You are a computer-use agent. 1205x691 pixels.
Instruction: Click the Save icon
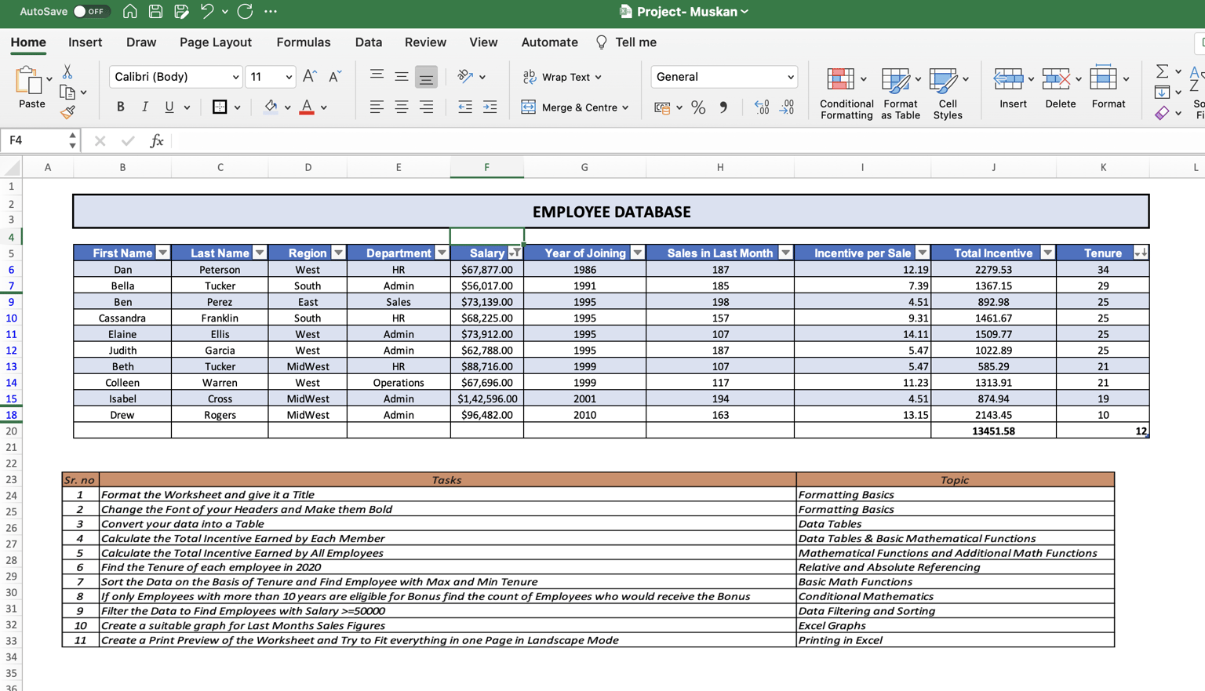(155, 12)
